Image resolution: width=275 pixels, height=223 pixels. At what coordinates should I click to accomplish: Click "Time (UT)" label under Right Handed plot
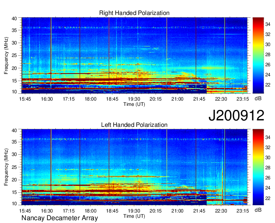[134, 104]
